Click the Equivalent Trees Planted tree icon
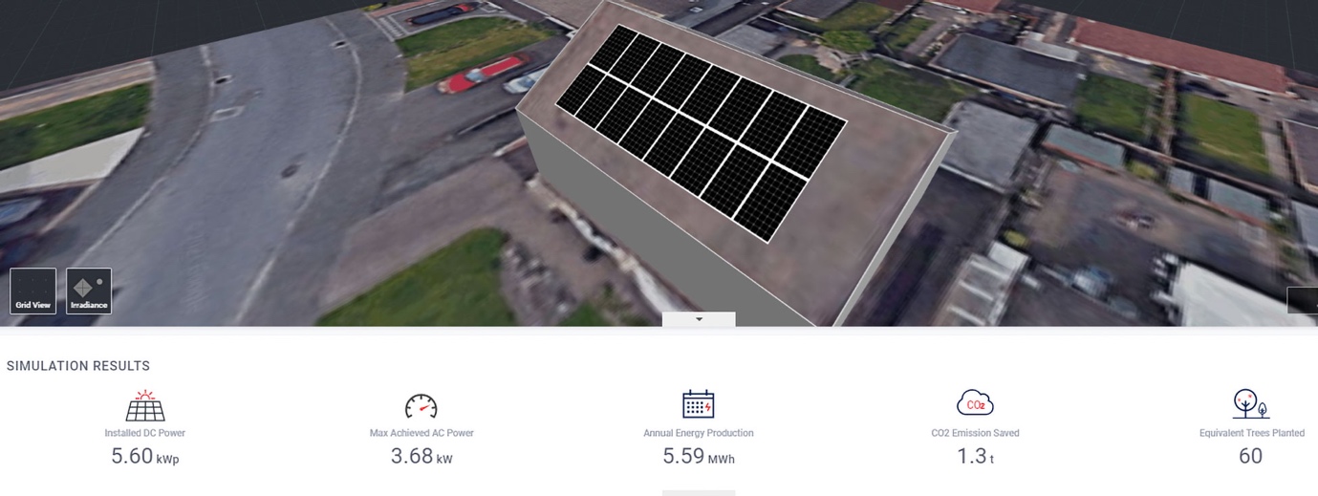This screenshot has width=1318, height=496. (1251, 404)
